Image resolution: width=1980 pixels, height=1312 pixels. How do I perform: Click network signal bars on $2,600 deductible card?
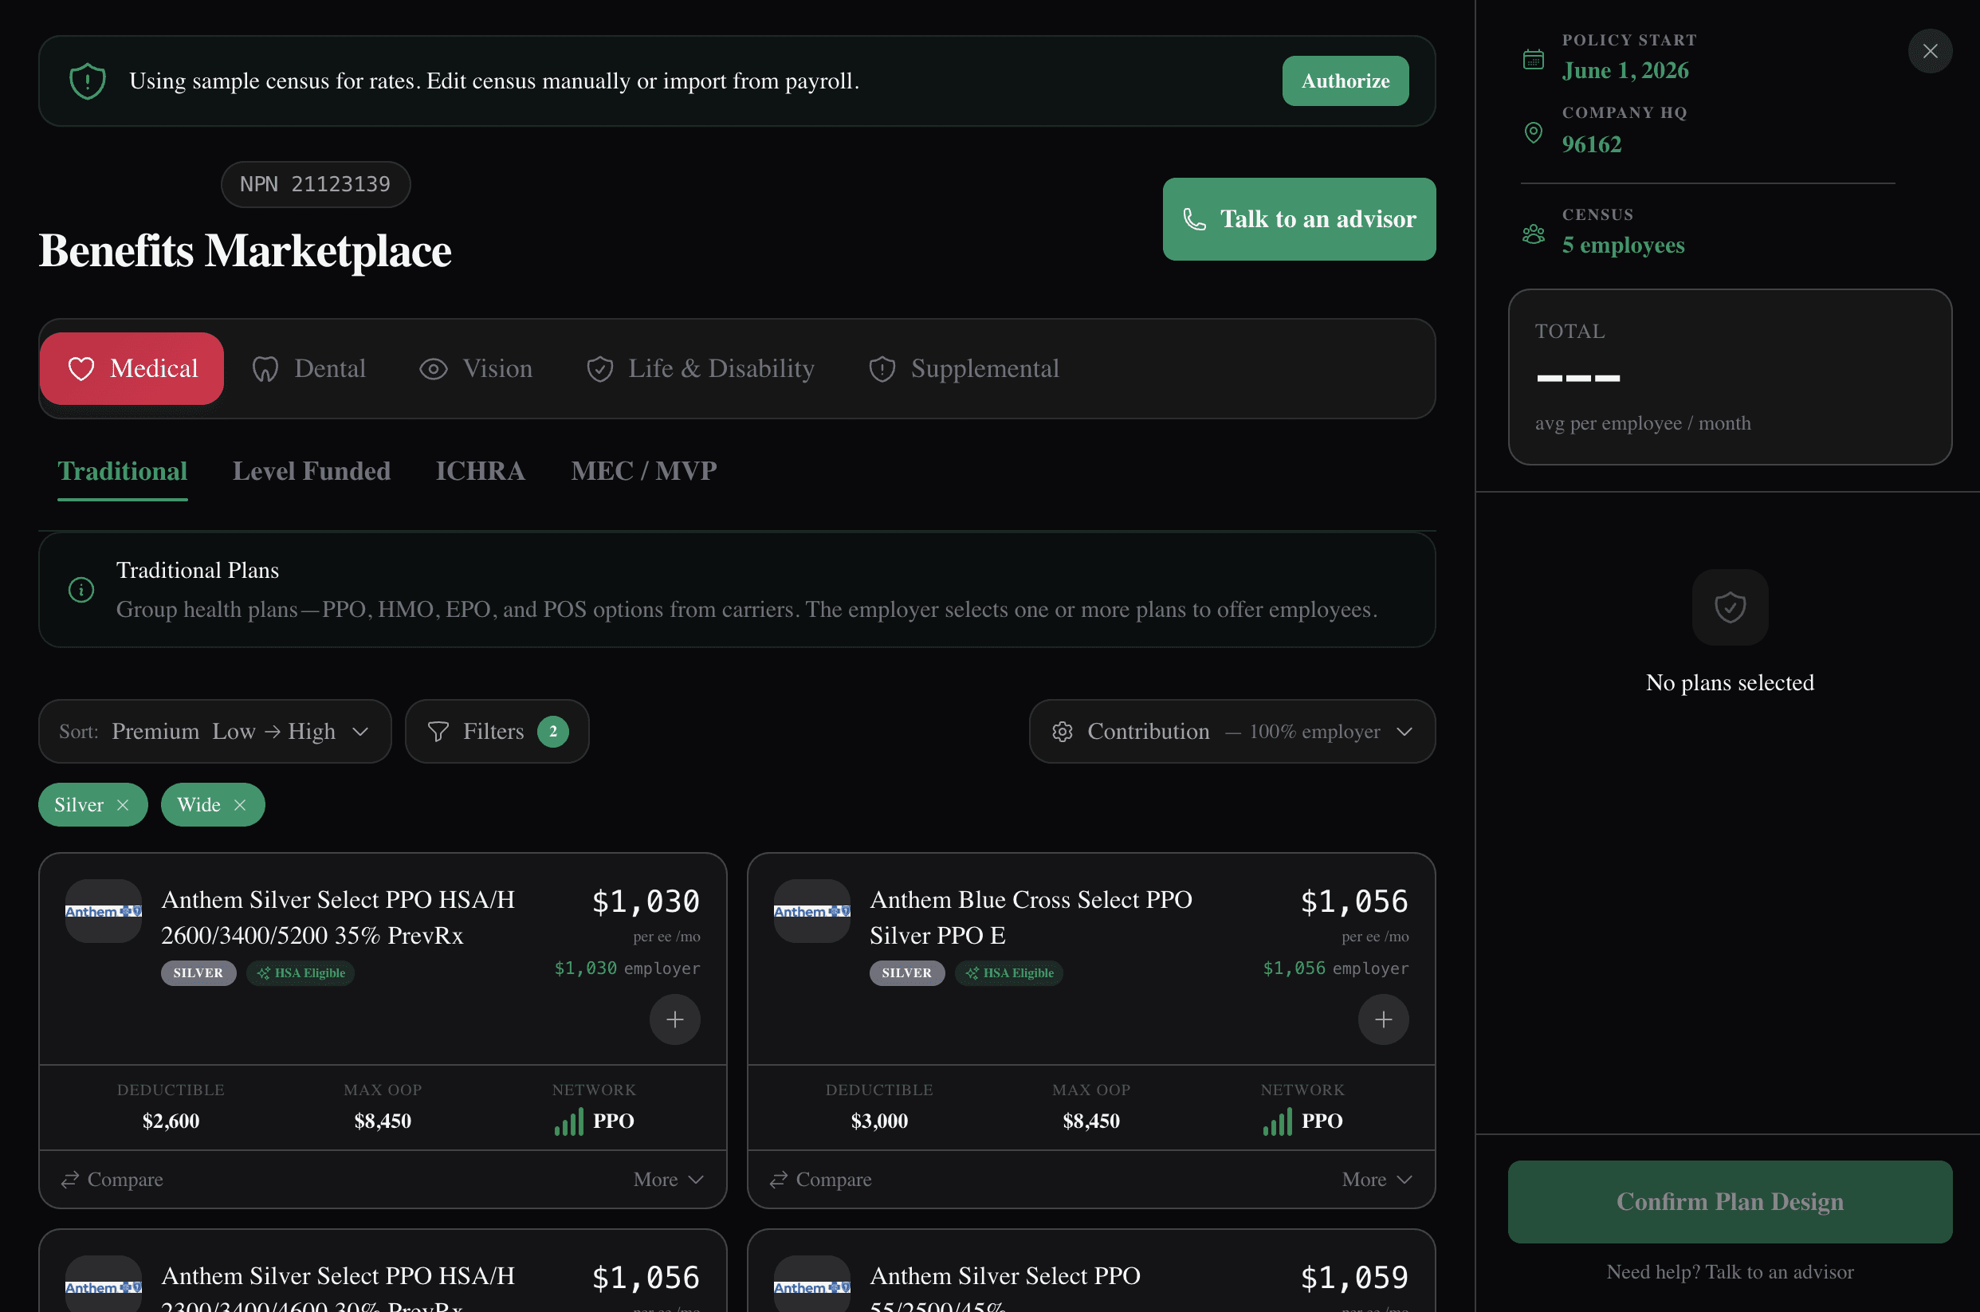pos(569,1121)
